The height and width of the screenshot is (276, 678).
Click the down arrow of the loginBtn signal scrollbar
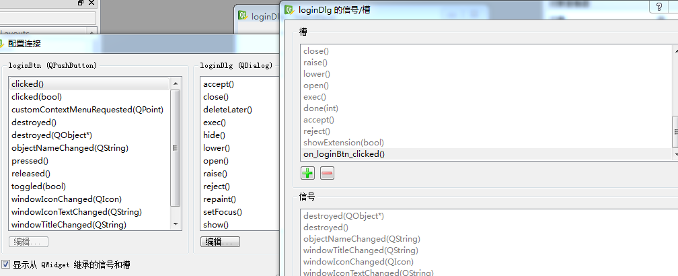pos(176,224)
